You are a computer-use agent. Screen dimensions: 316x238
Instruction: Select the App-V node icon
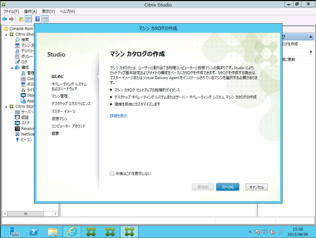23,101
